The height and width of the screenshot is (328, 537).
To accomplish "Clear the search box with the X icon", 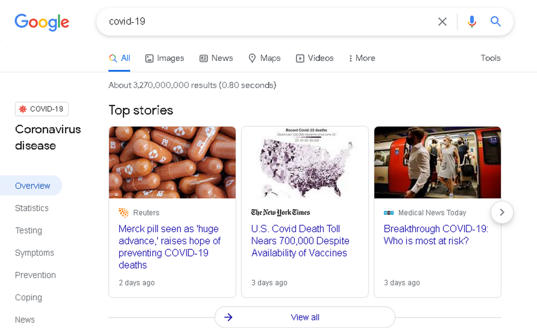I will click(442, 21).
